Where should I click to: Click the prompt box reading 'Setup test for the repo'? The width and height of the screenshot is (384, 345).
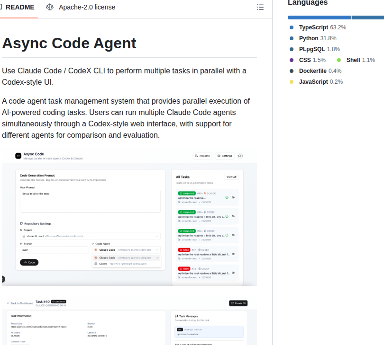click(90, 201)
